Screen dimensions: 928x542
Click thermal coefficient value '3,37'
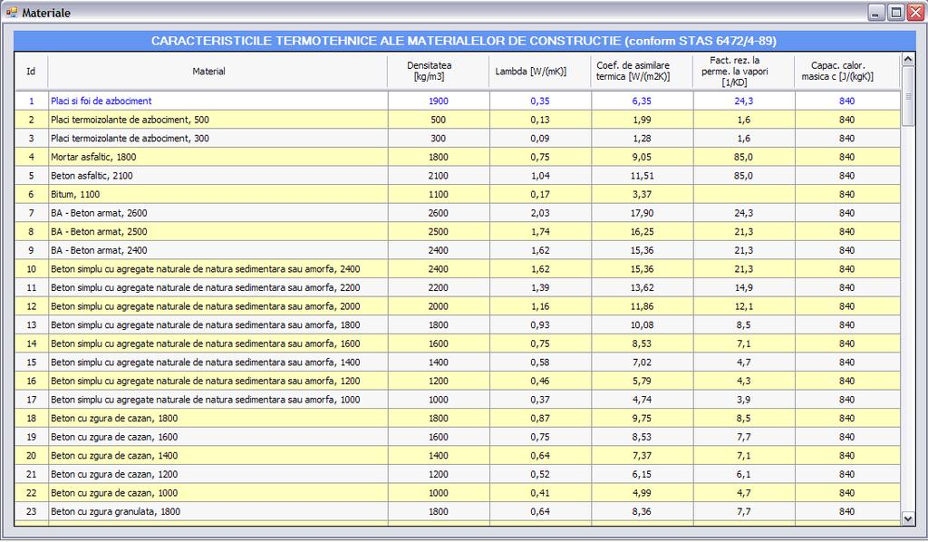coord(642,194)
